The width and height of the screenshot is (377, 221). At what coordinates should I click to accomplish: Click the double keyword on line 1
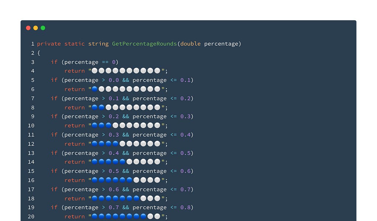pos(190,43)
